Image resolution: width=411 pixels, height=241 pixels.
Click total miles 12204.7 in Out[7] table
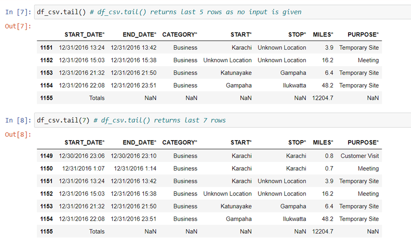[x=323, y=98]
